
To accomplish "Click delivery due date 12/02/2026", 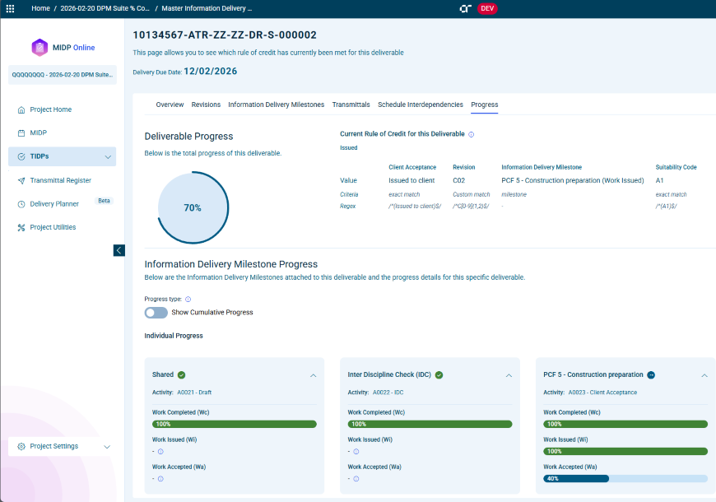I will click(211, 72).
